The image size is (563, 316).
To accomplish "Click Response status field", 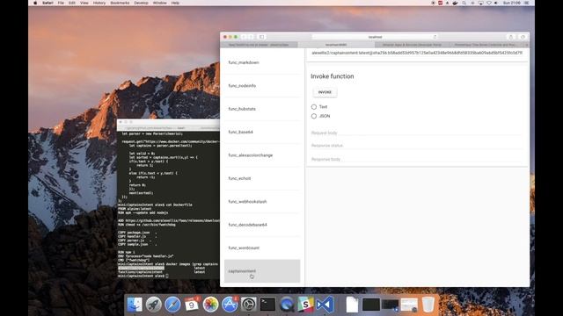I will [x=416, y=146].
